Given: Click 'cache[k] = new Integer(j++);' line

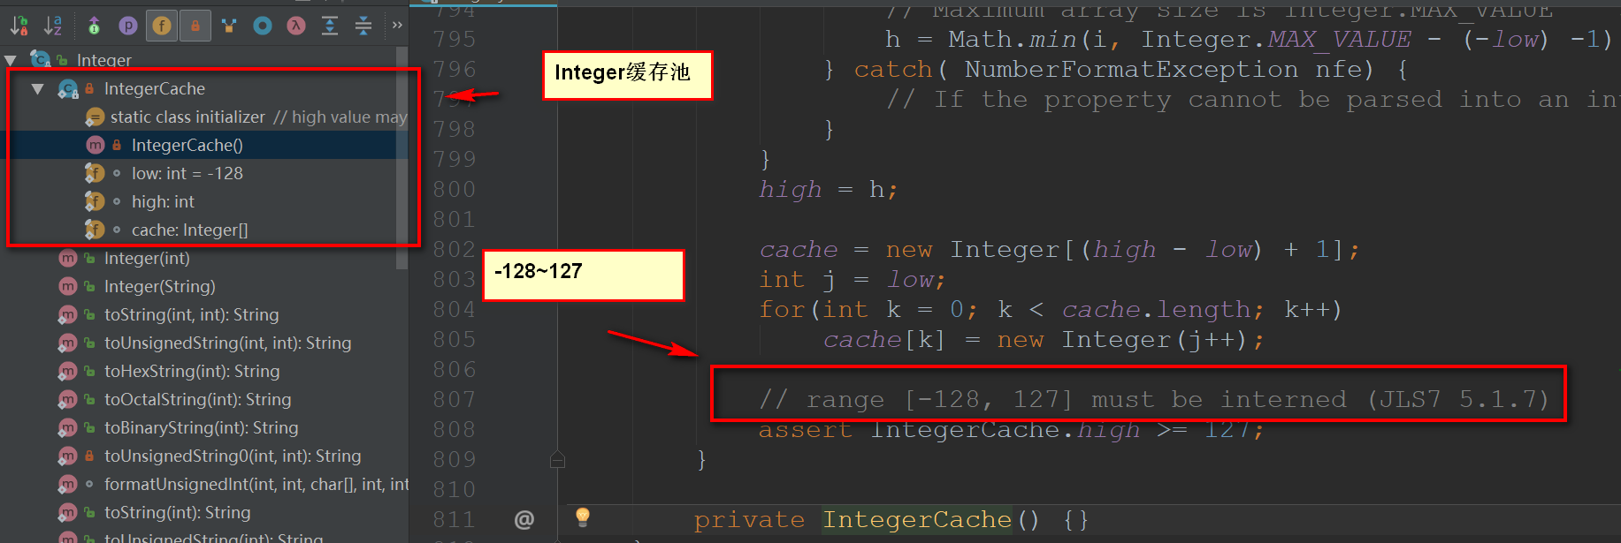Looking at the screenshot, I should 1044,340.
